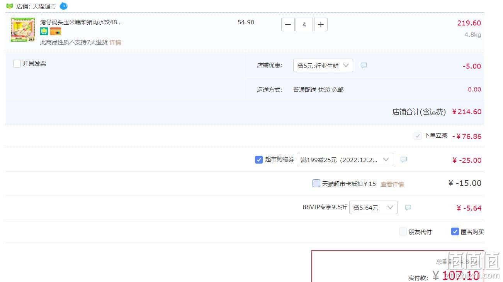
Task: Click comment icon beside supermarket coupon
Action: coord(404,160)
